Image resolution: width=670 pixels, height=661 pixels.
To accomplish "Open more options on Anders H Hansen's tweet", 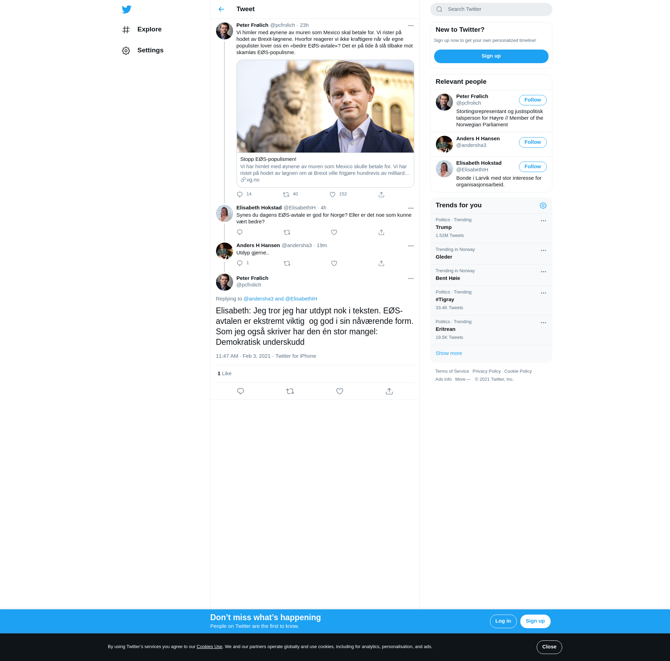I will pos(411,246).
